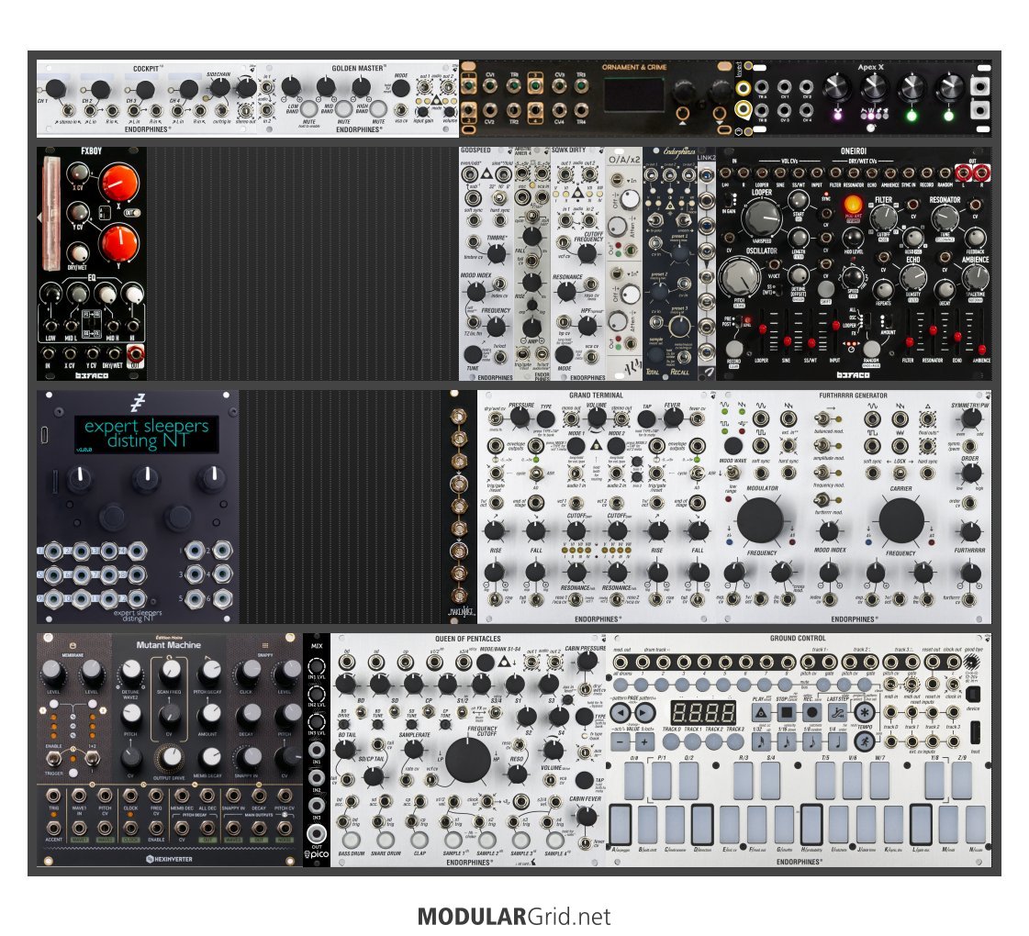The width and height of the screenshot is (1029, 936).
Task: Click the LOOPER fader on Oneiroi
Action: (x=763, y=329)
